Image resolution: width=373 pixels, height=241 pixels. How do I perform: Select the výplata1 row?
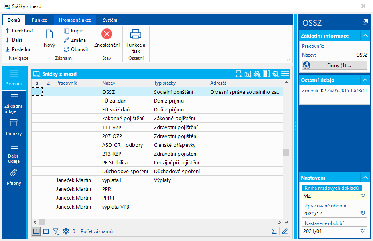click(157, 180)
